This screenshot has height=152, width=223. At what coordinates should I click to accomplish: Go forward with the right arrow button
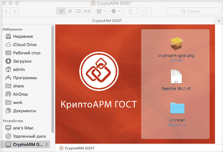tap(14, 11)
